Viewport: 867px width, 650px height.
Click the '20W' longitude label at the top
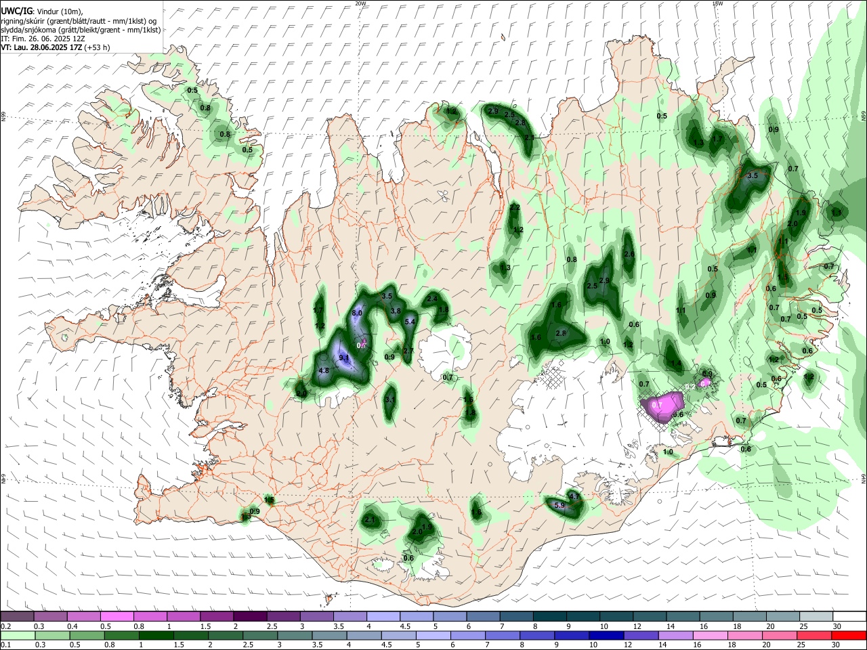360,3
